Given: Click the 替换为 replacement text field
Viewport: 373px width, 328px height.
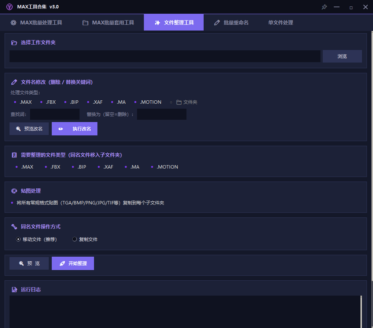Looking at the screenshot, I should tap(161, 114).
